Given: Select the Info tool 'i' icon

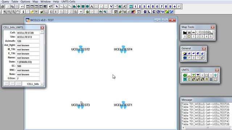Looking at the screenshot, I should click(x=23, y=12).
